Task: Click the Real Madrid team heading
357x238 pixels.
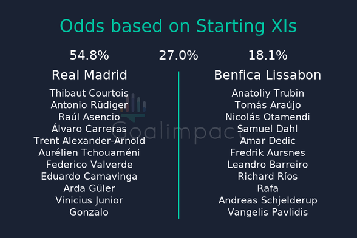Action: point(89,75)
